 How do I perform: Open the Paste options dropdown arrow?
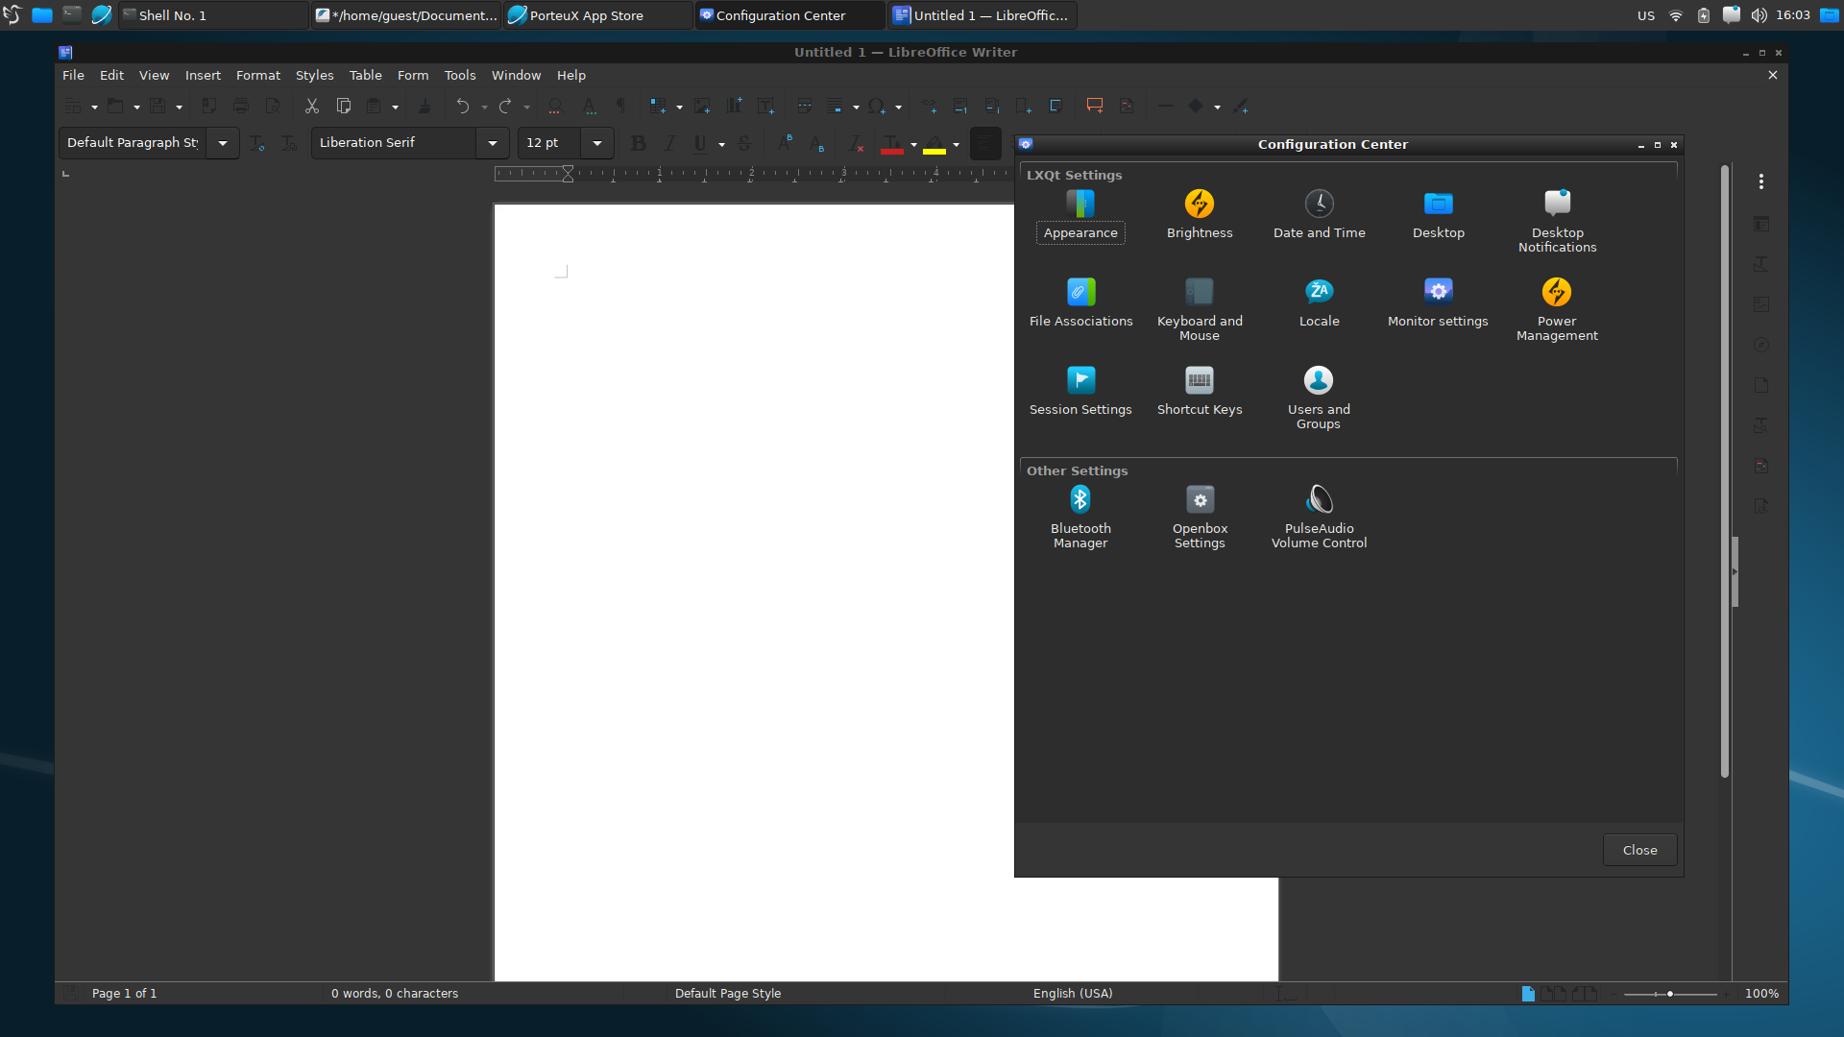pos(395,108)
